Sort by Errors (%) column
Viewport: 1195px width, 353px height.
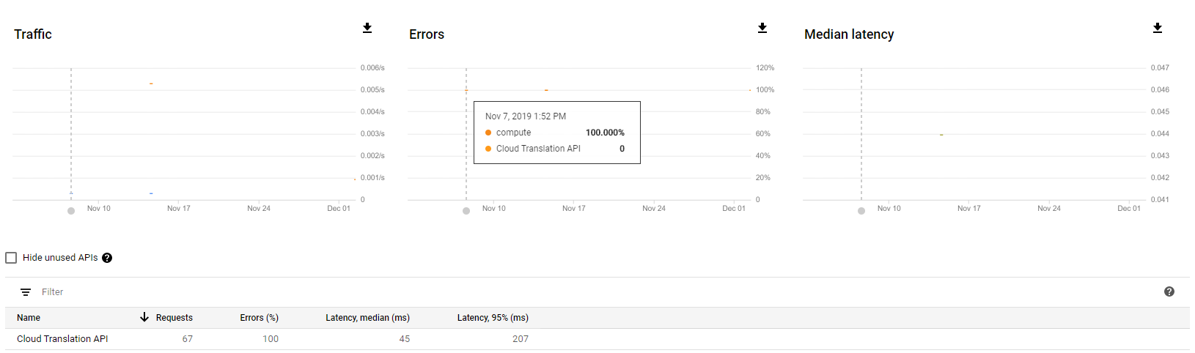click(x=259, y=318)
